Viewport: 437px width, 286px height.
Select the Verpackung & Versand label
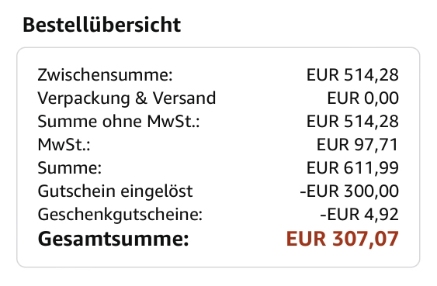point(127,98)
